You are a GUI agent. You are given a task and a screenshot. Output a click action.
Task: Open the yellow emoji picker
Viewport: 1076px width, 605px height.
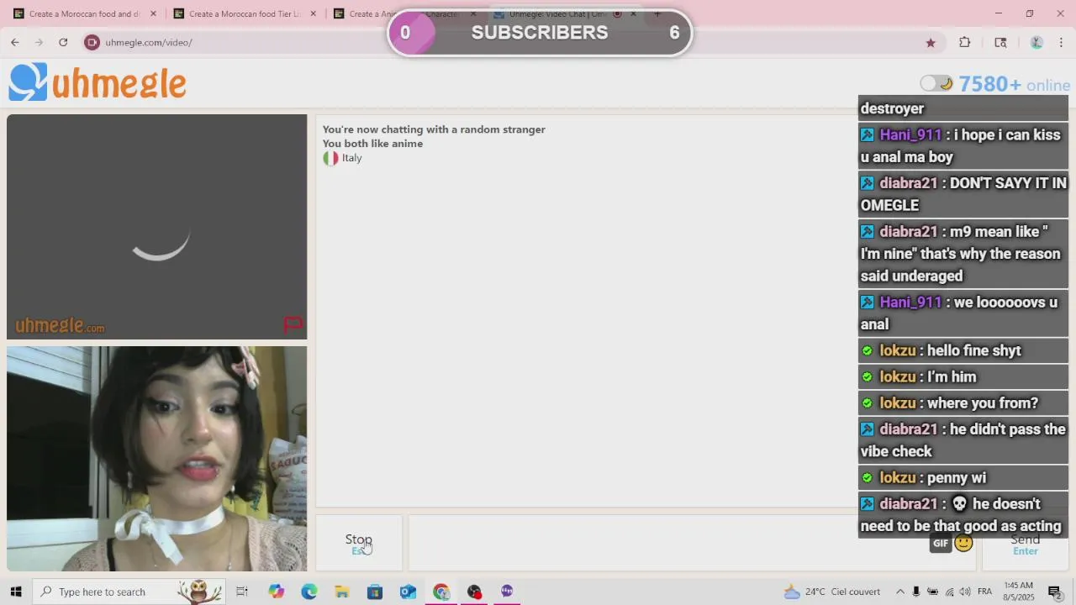[963, 543]
